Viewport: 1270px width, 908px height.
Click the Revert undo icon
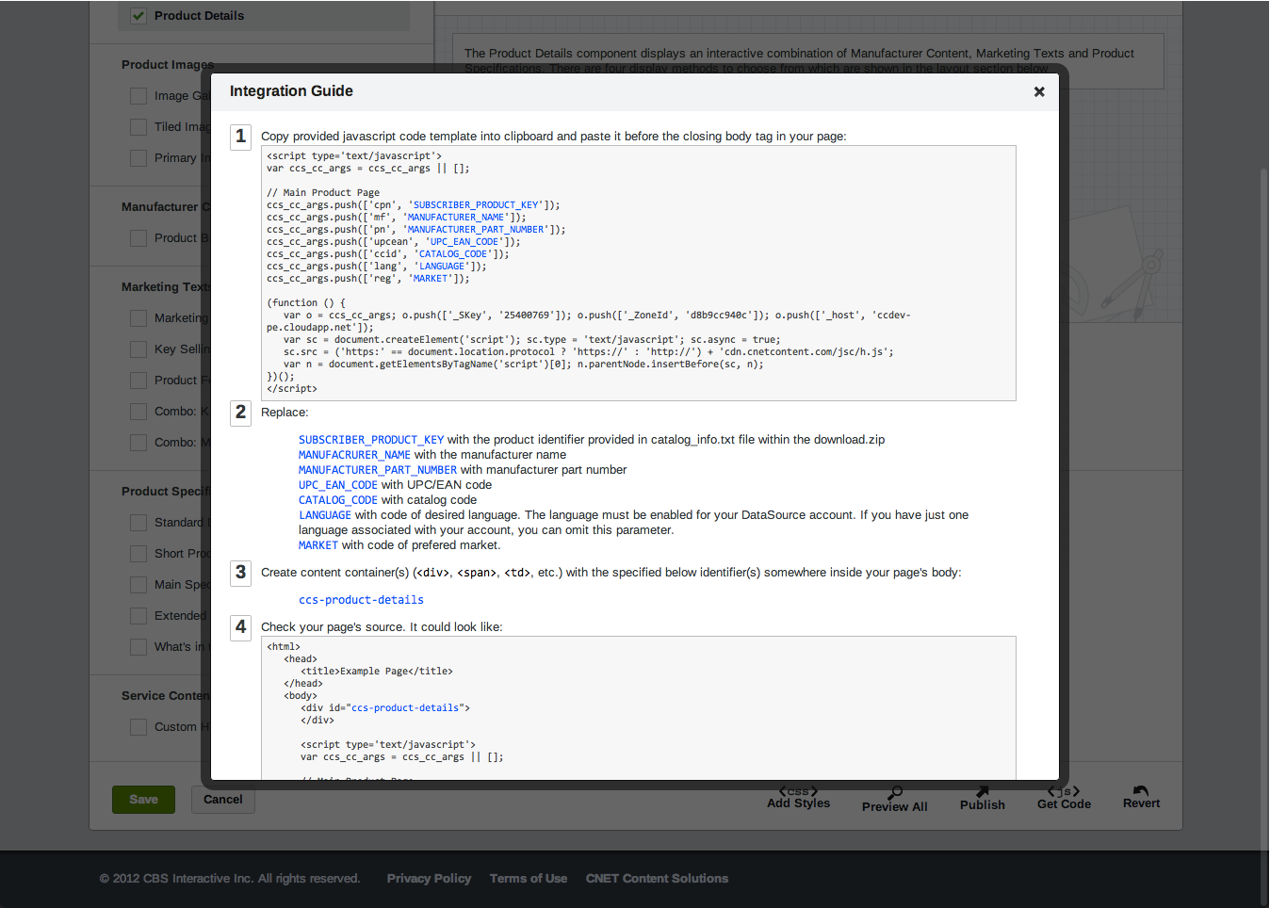point(1141,790)
